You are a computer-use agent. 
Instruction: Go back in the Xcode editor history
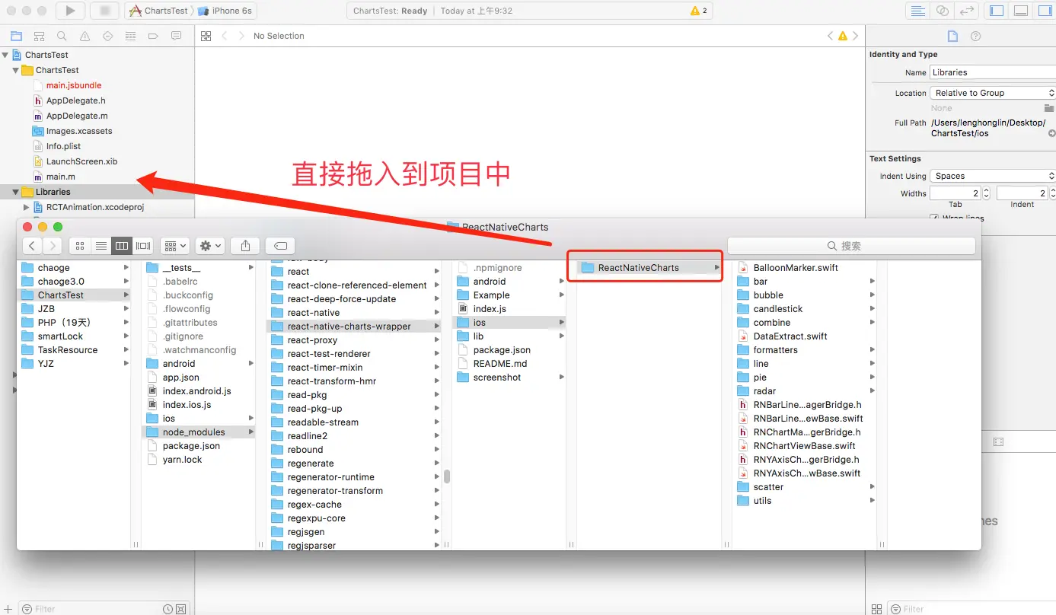coord(225,36)
